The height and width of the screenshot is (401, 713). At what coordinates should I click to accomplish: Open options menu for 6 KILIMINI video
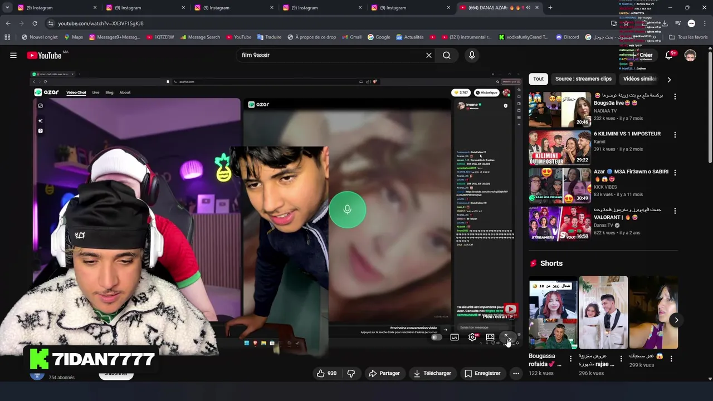[675, 135]
